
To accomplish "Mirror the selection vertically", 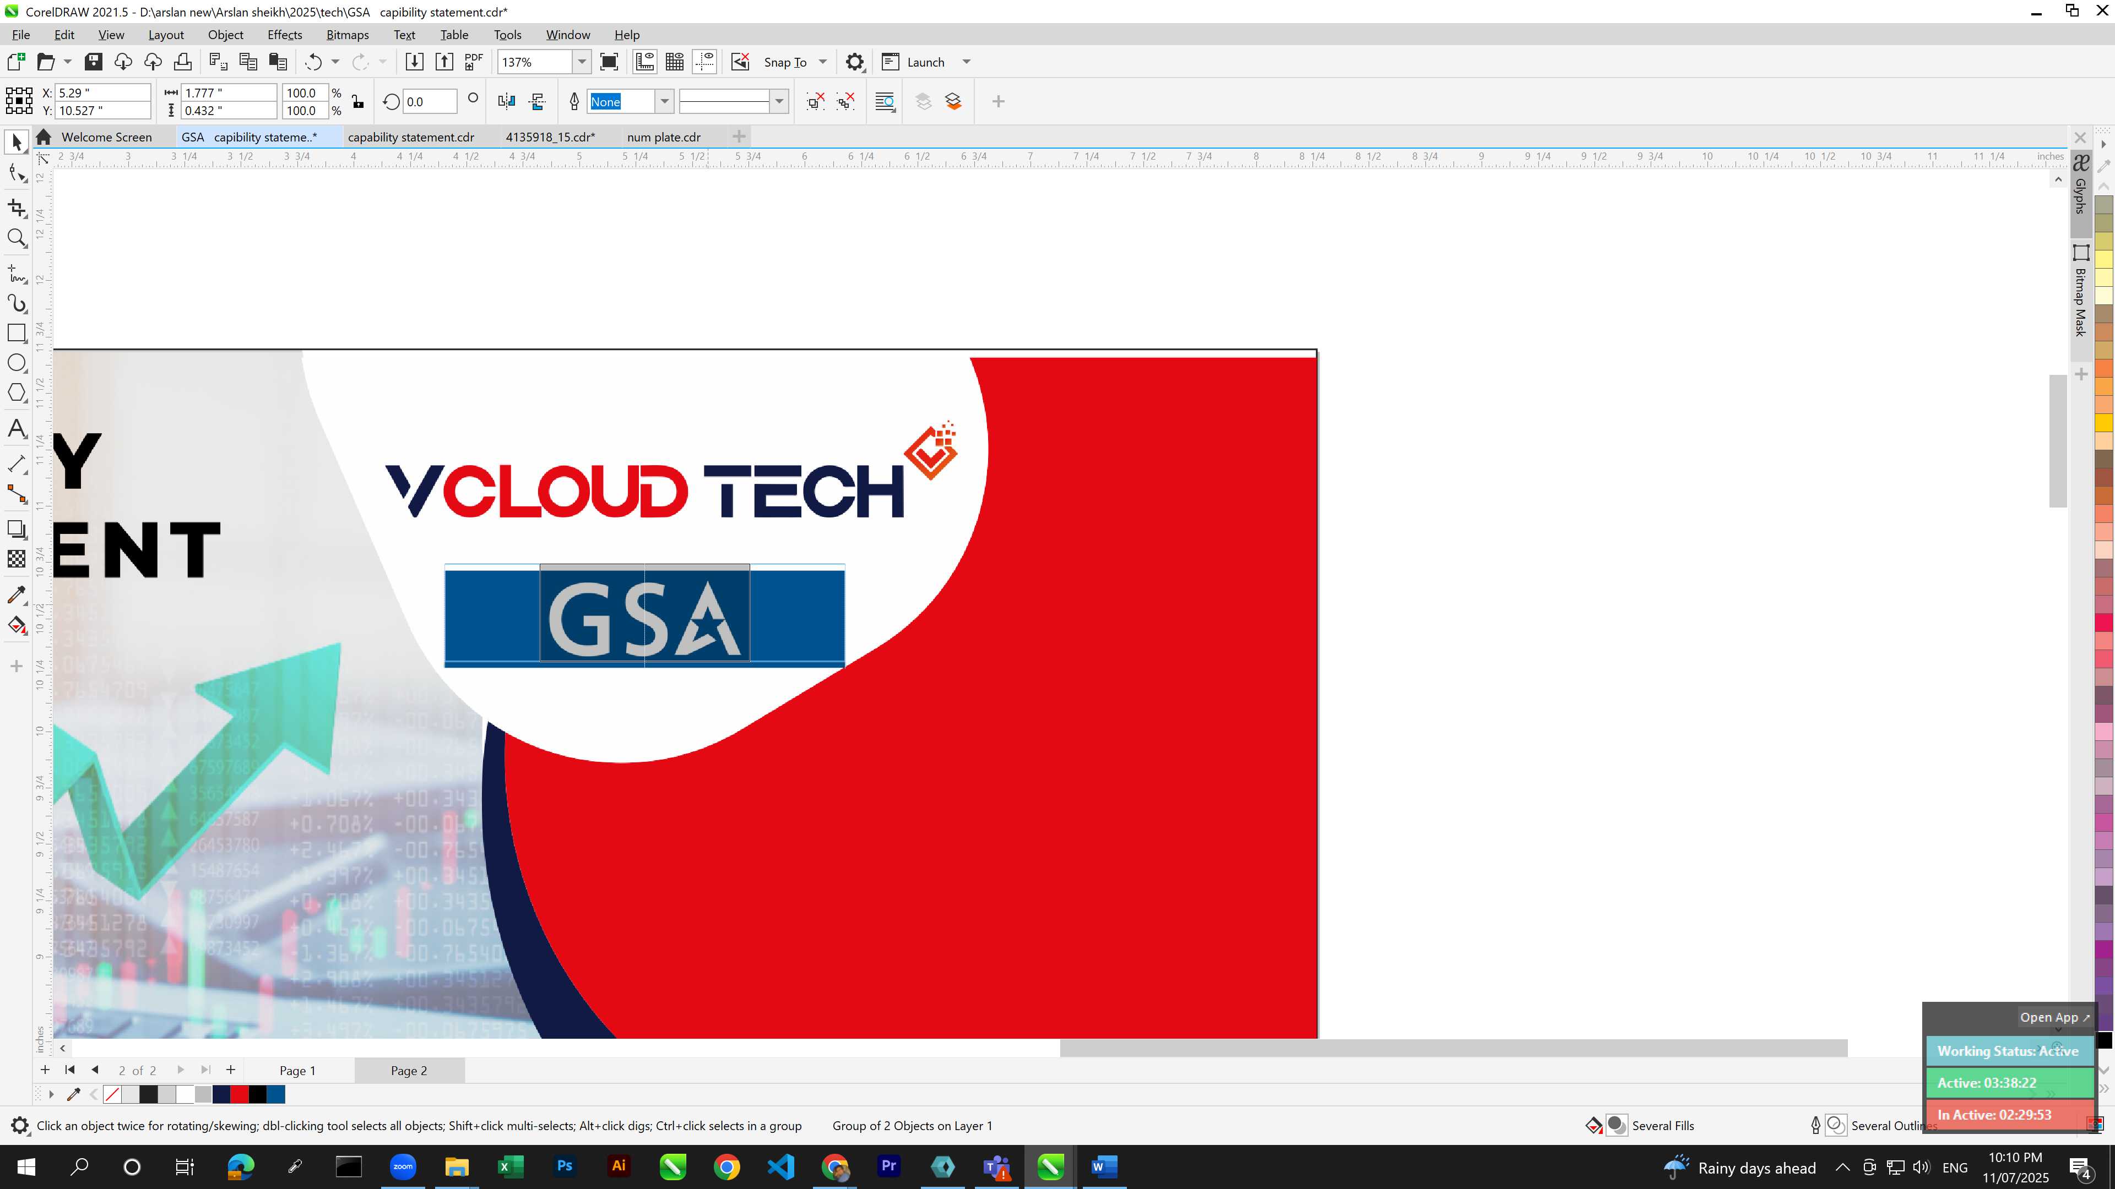I will point(538,101).
